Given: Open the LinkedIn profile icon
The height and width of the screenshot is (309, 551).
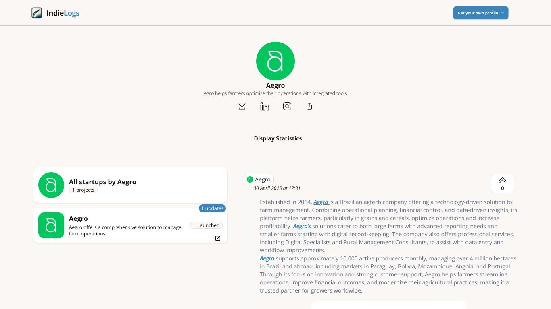Looking at the screenshot, I should click(x=265, y=106).
